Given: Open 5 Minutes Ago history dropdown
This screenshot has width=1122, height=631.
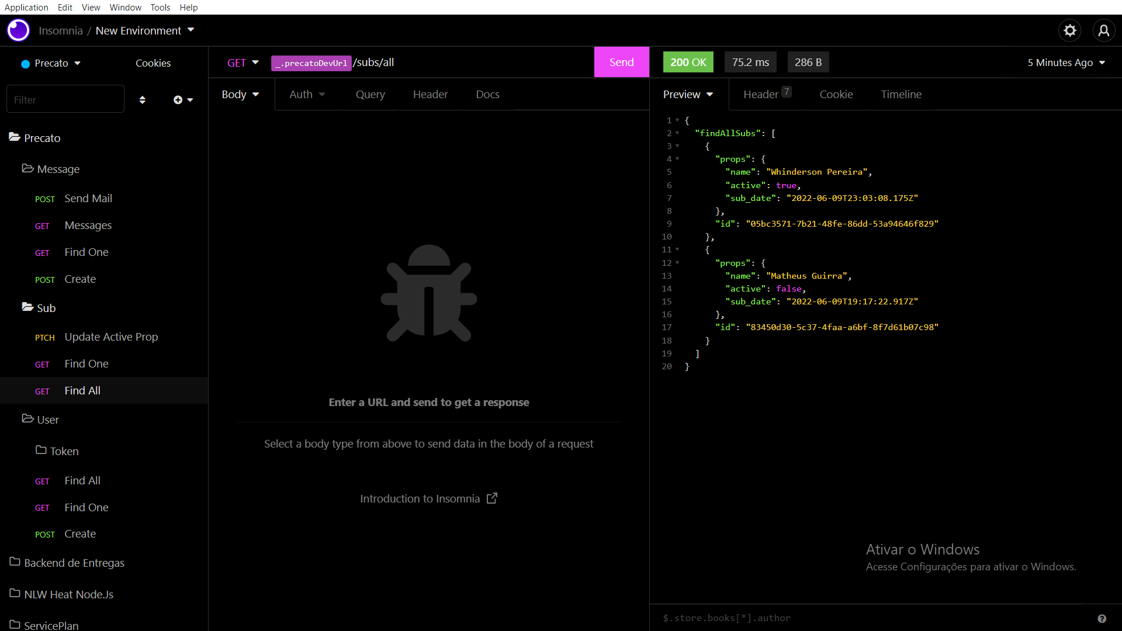Looking at the screenshot, I should pos(1066,63).
